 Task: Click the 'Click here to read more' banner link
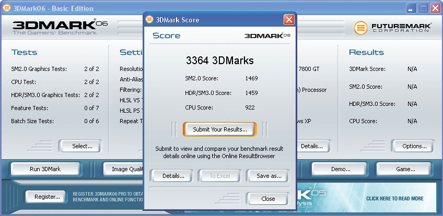point(395,198)
